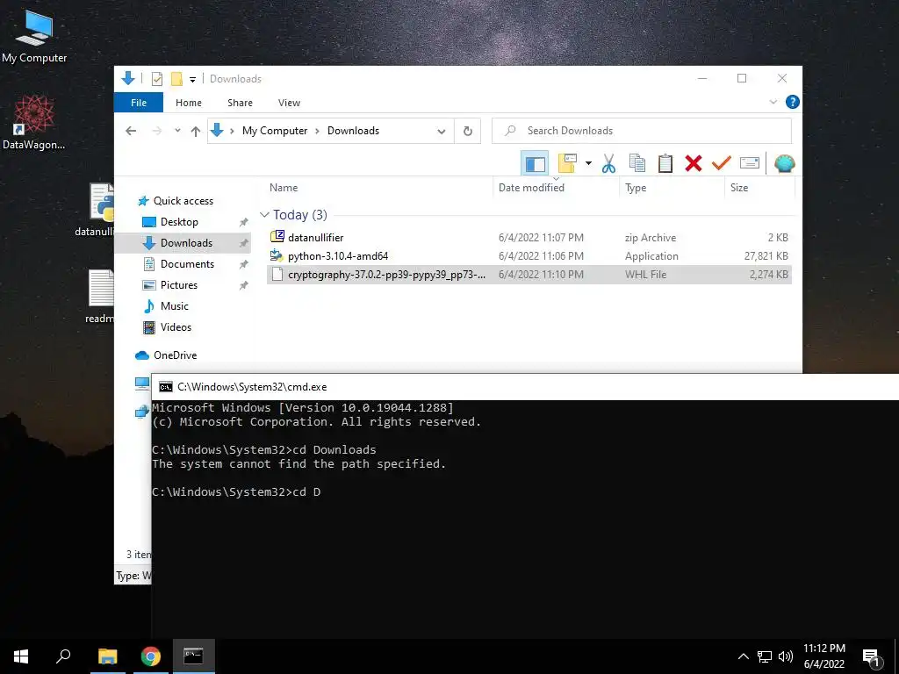Click My Computer in the address breadcrumb
Image resolution: width=899 pixels, height=674 pixels.
point(275,131)
